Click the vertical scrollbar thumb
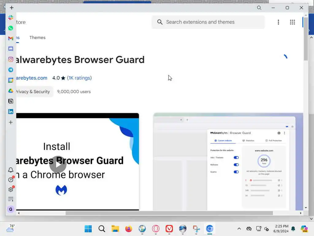 click(306, 39)
